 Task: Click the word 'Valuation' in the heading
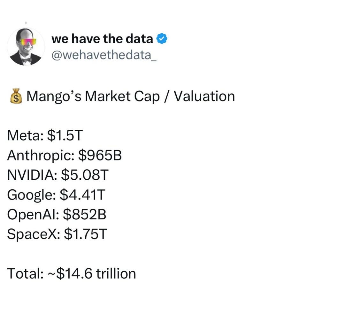[x=204, y=96]
